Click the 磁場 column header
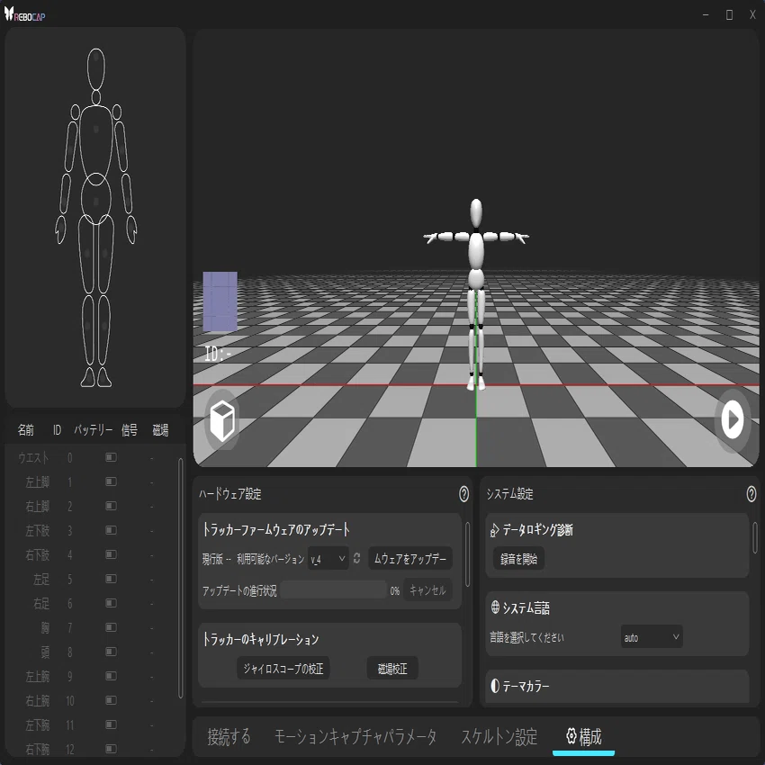Screen dimensions: 765x765 click(x=160, y=430)
